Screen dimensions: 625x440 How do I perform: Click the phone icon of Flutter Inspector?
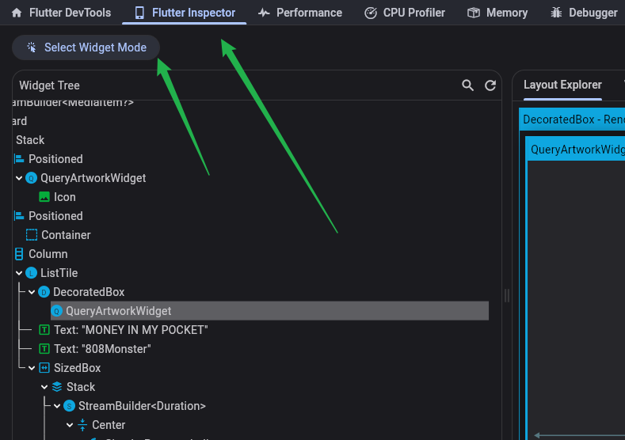[139, 13]
